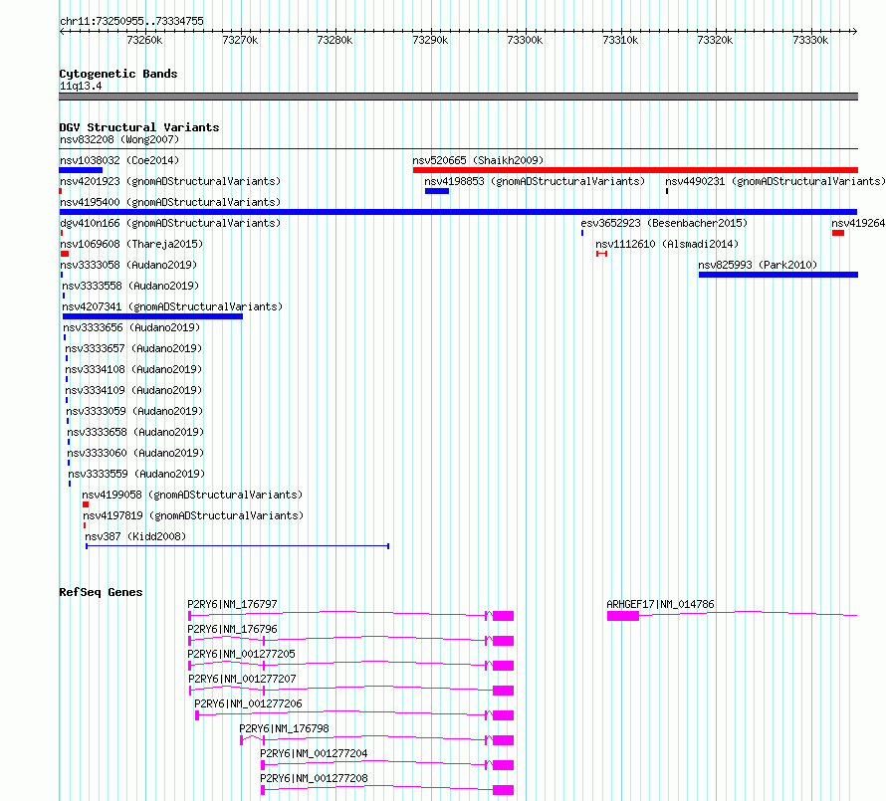This screenshot has width=886, height=801.
Task: Open the nsv1038032 (Coe2014) variant label
Action: 119,160
